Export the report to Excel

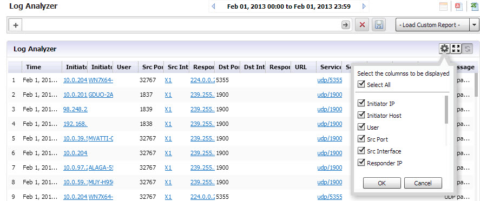pyautogui.click(x=475, y=6)
